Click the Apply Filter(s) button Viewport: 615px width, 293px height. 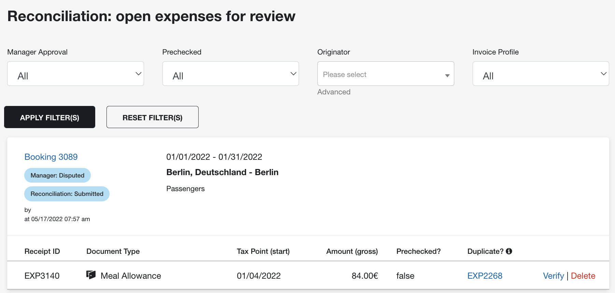tap(49, 117)
